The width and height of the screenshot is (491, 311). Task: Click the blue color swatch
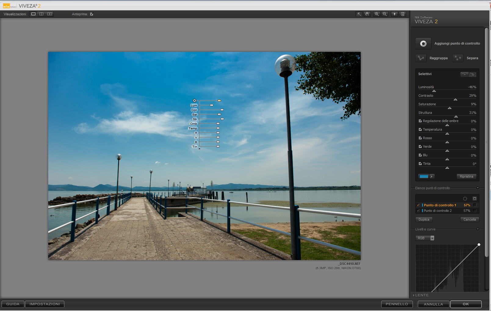[x=424, y=176]
